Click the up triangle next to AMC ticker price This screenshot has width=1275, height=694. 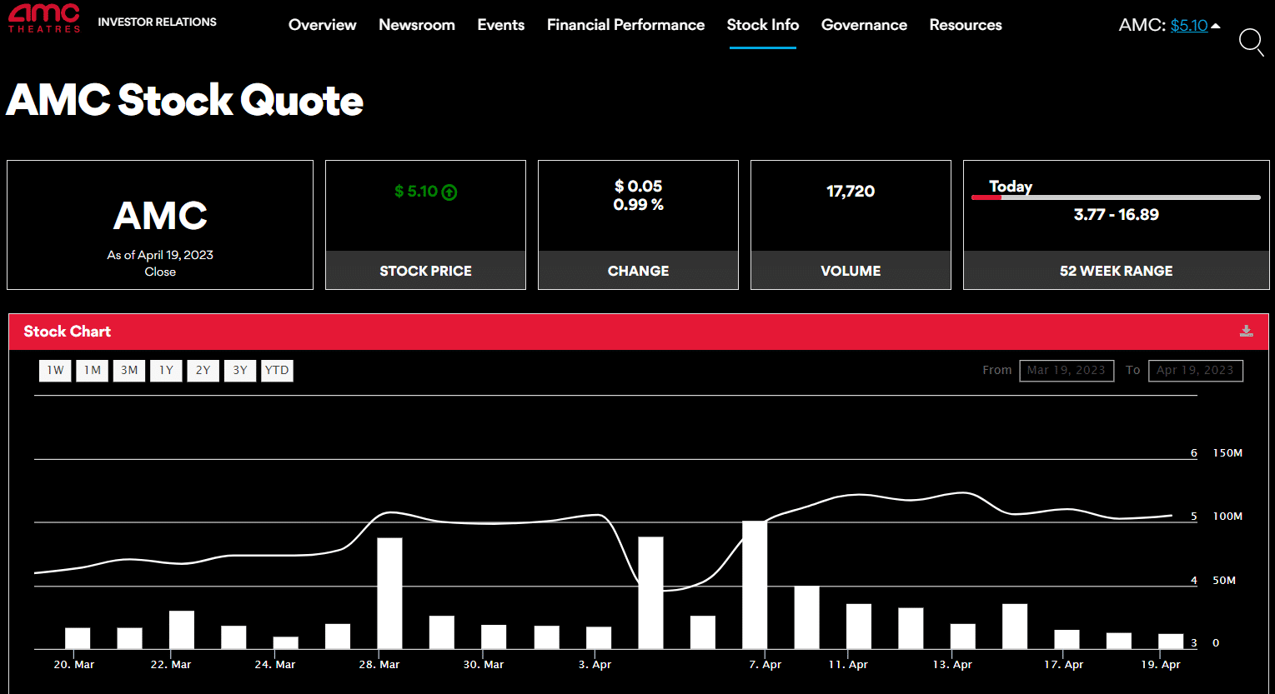[x=1216, y=26]
